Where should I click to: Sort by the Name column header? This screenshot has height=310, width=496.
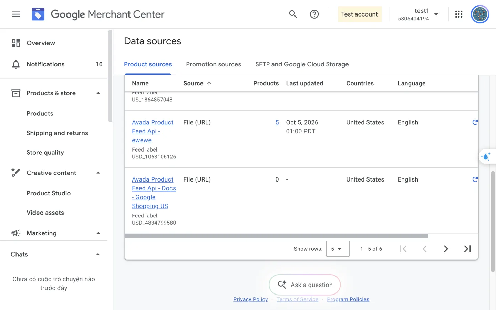tap(140, 83)
